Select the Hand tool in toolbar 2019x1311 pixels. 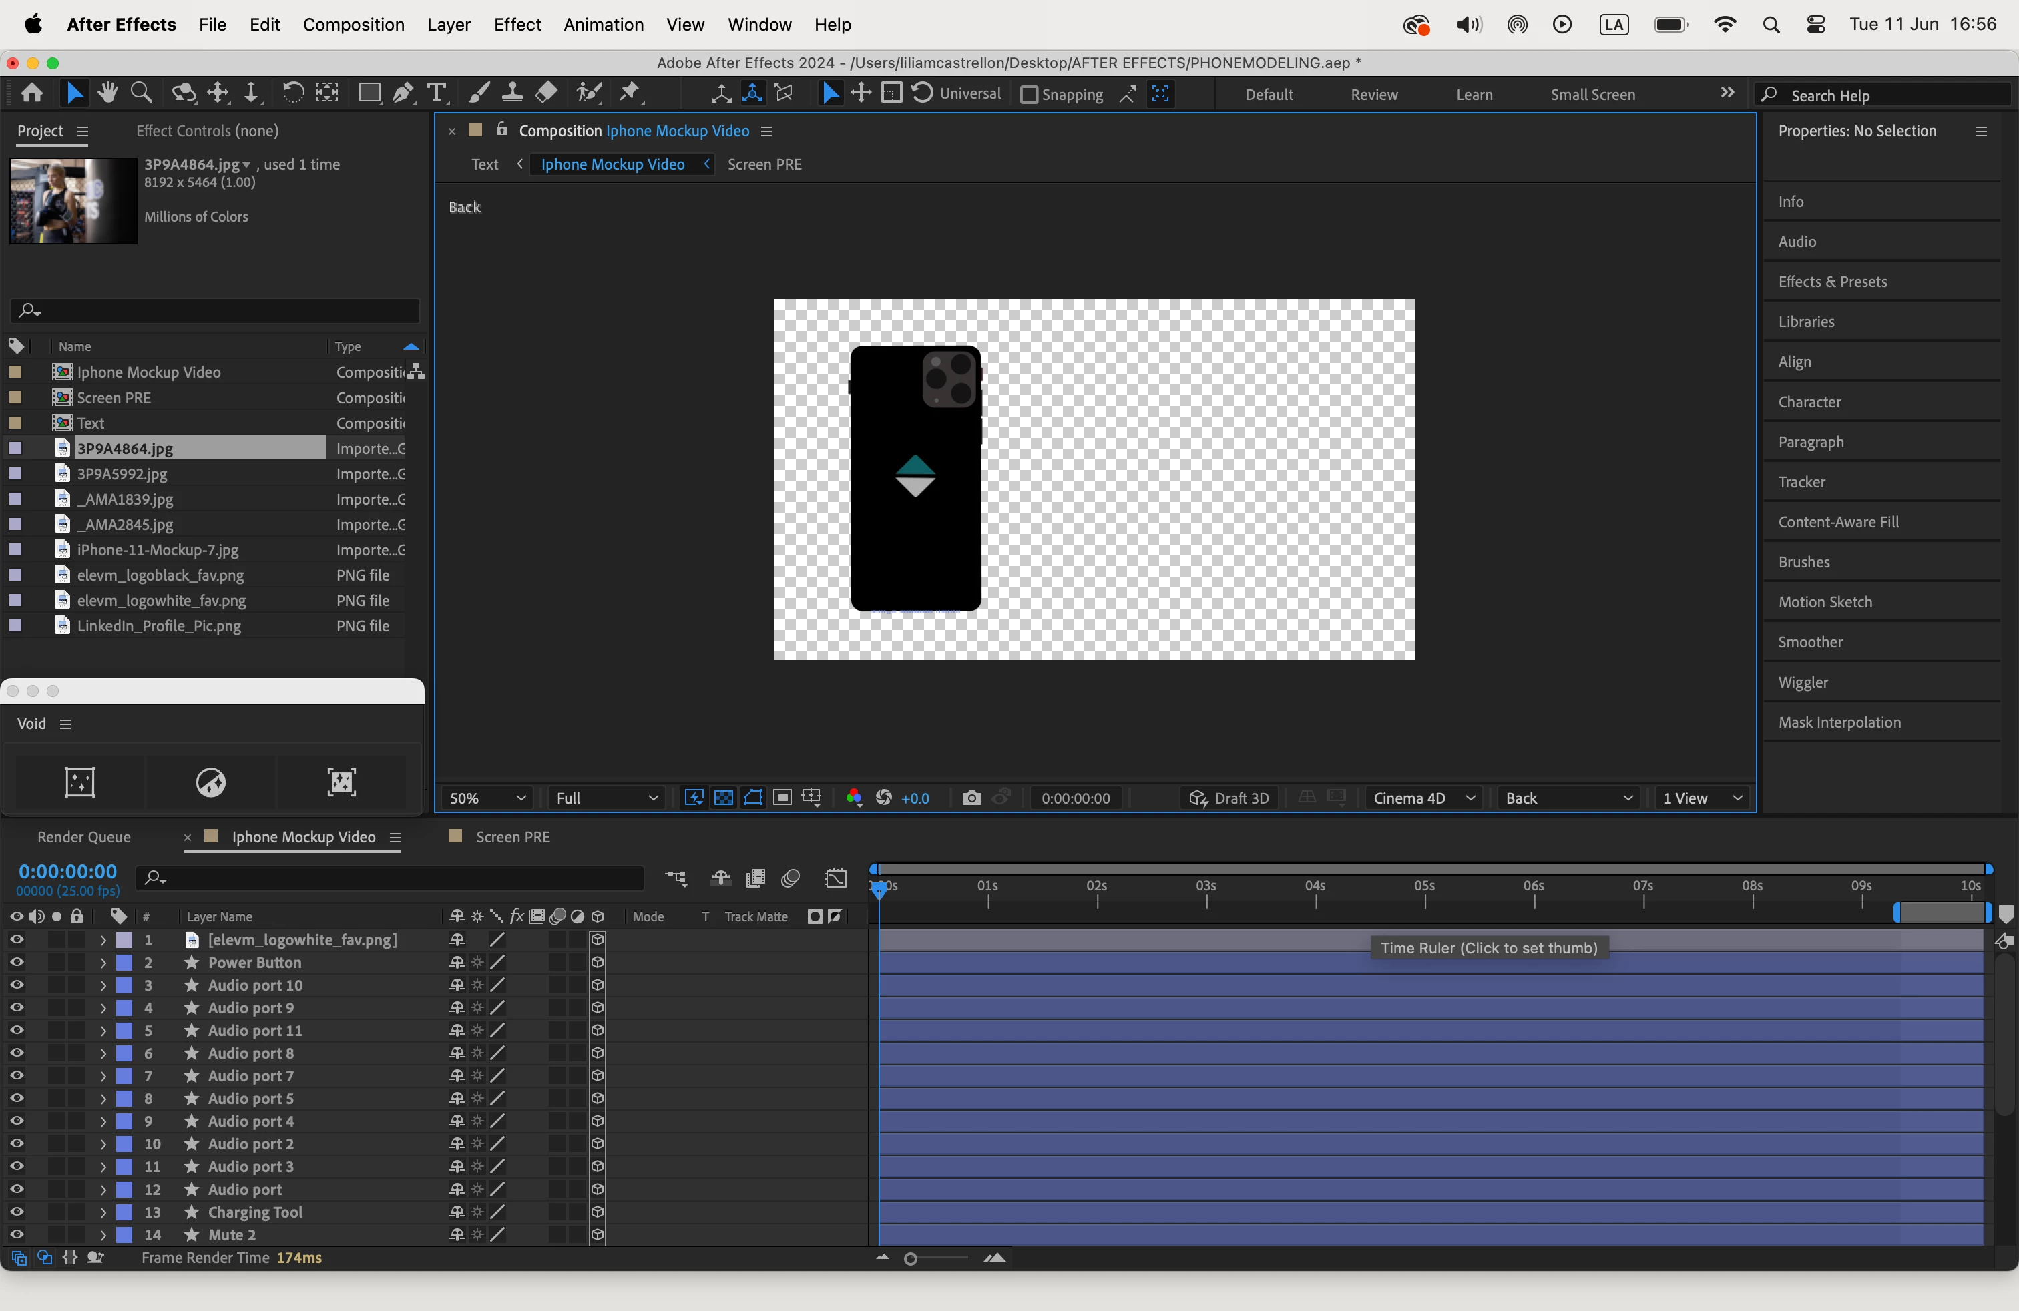coord(107,93)
